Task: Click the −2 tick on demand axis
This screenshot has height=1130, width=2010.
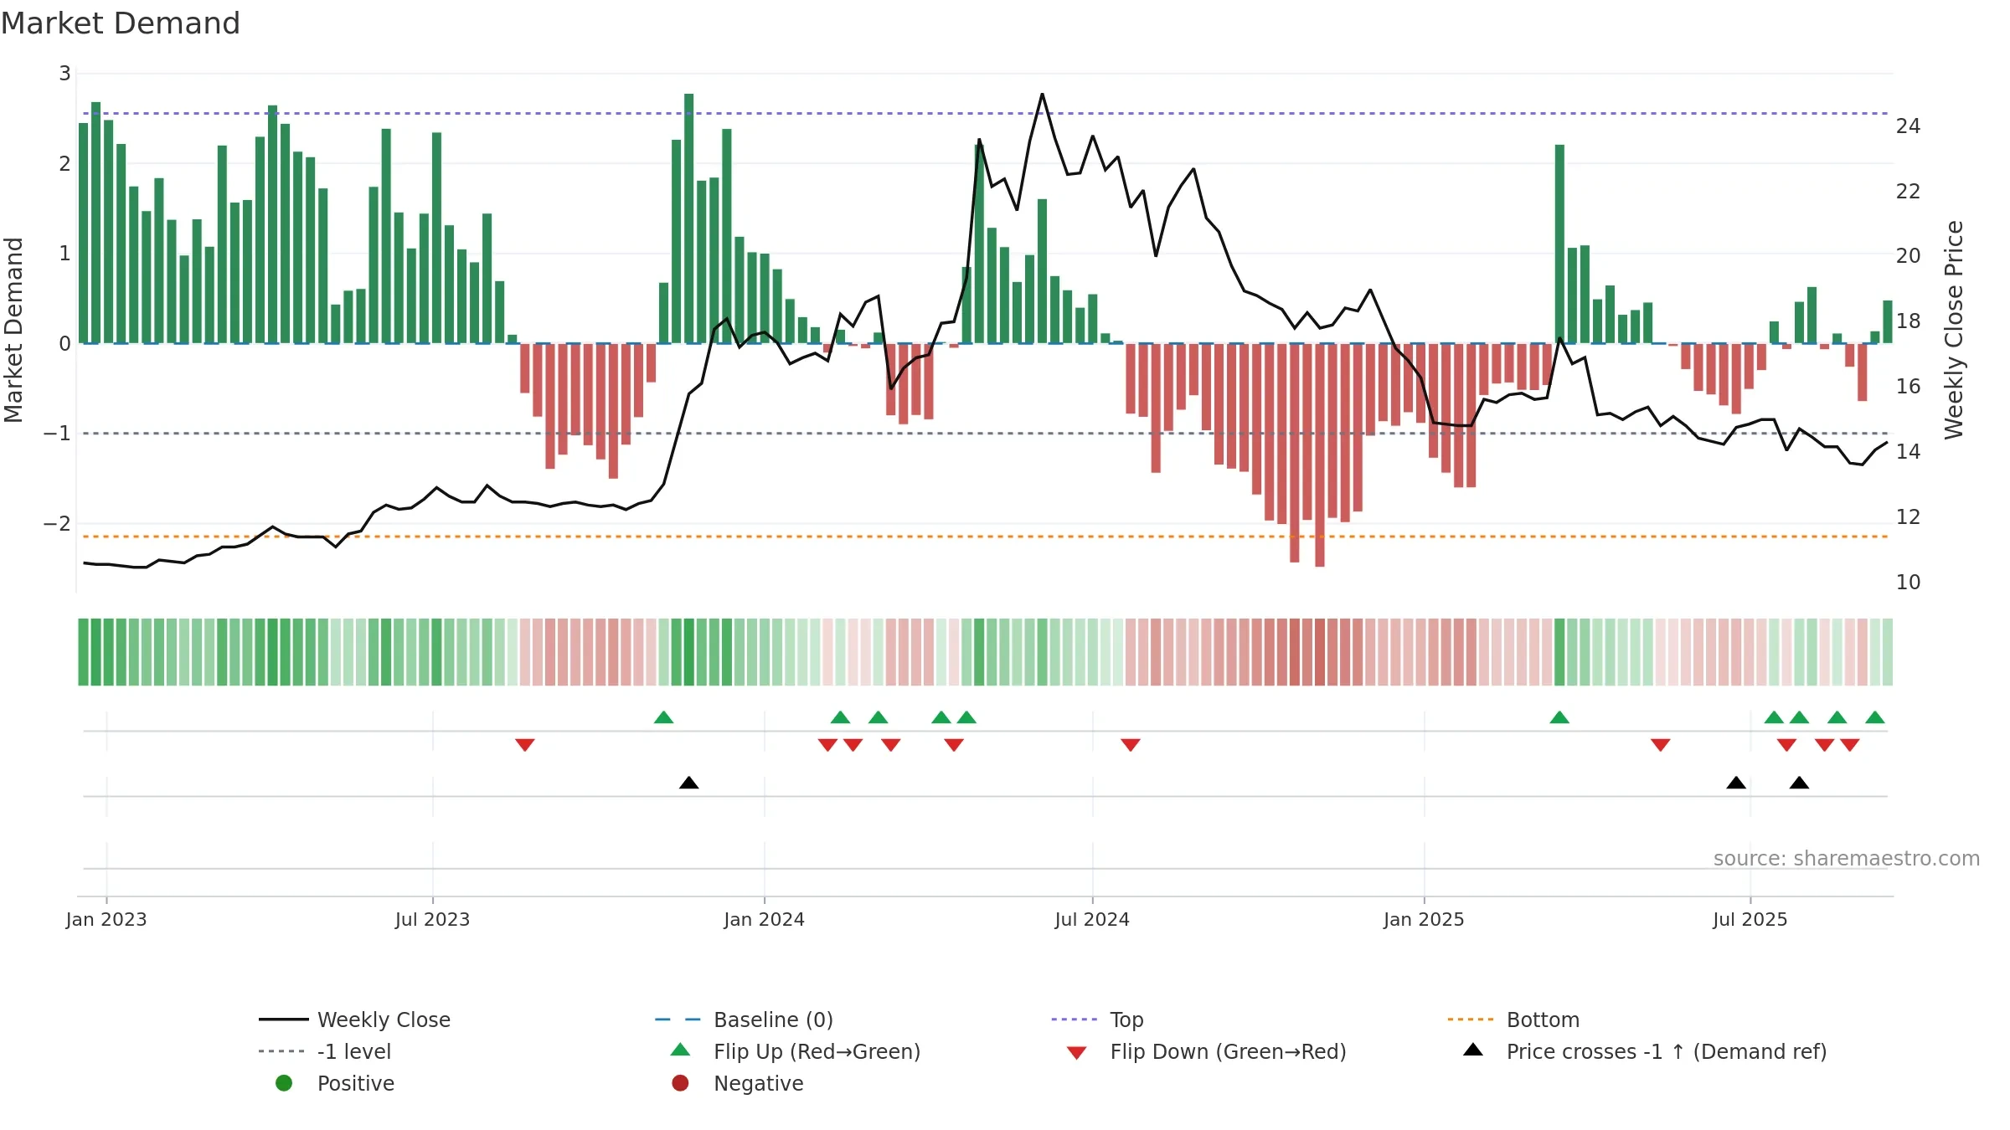Action: [x=57, y=523]
